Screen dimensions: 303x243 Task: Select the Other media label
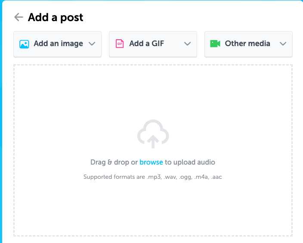pyautogui.click(x=247, y=44)
